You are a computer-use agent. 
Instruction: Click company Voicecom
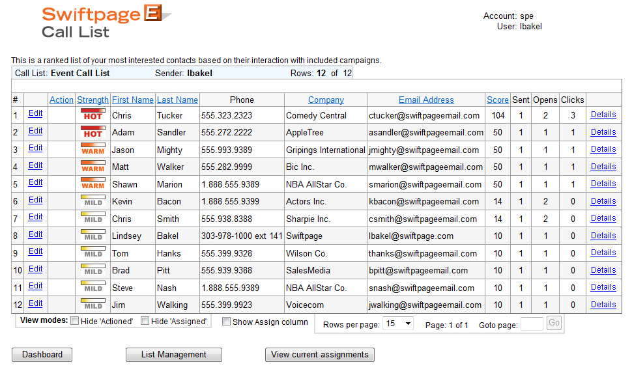click(305, 305)
